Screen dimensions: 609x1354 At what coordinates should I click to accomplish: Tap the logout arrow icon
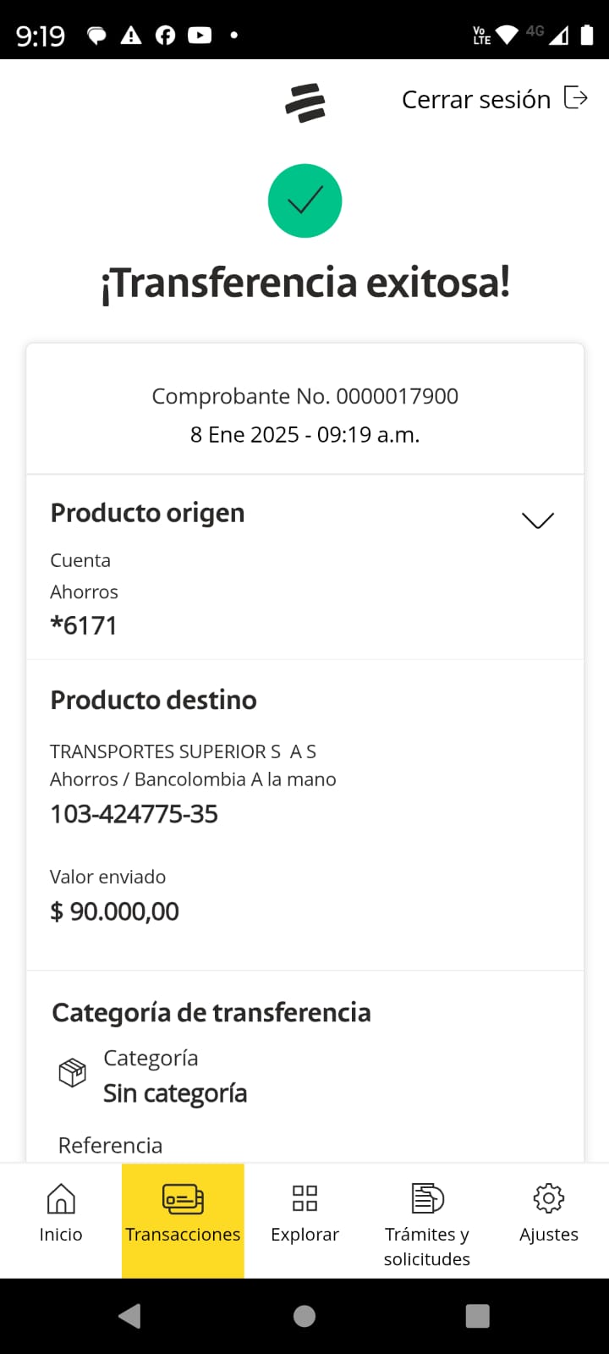[575, 98]
